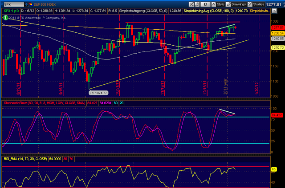
Task: Click the colored symbol link icon
Action: (31, 4)
